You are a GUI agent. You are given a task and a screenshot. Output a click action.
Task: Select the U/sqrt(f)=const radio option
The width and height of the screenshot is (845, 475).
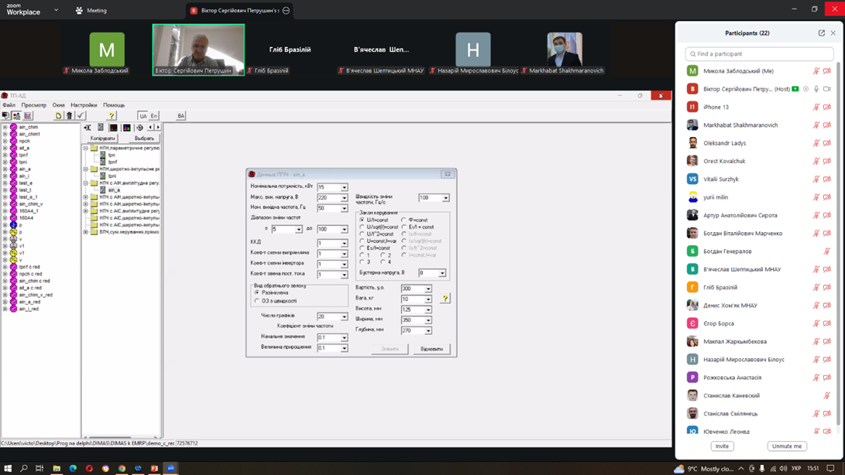tap(362, 227)
